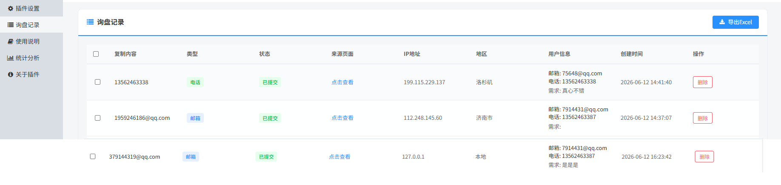Open 插件设置 in the sidebar
Viewport: 781px width, 185px height.
[31, 8]
